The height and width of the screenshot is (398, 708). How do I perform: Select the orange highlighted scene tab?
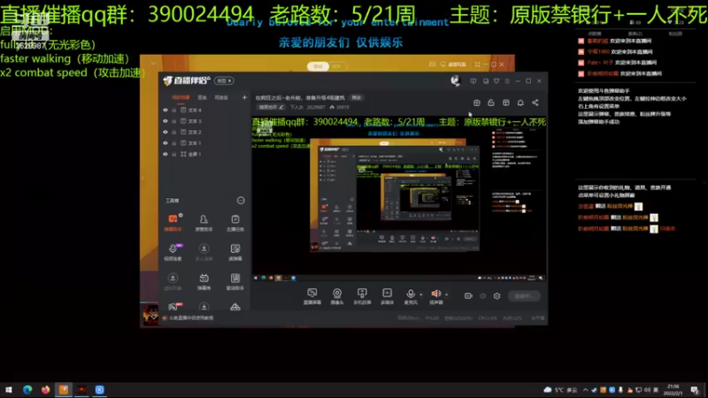click(x=181, y=97)
